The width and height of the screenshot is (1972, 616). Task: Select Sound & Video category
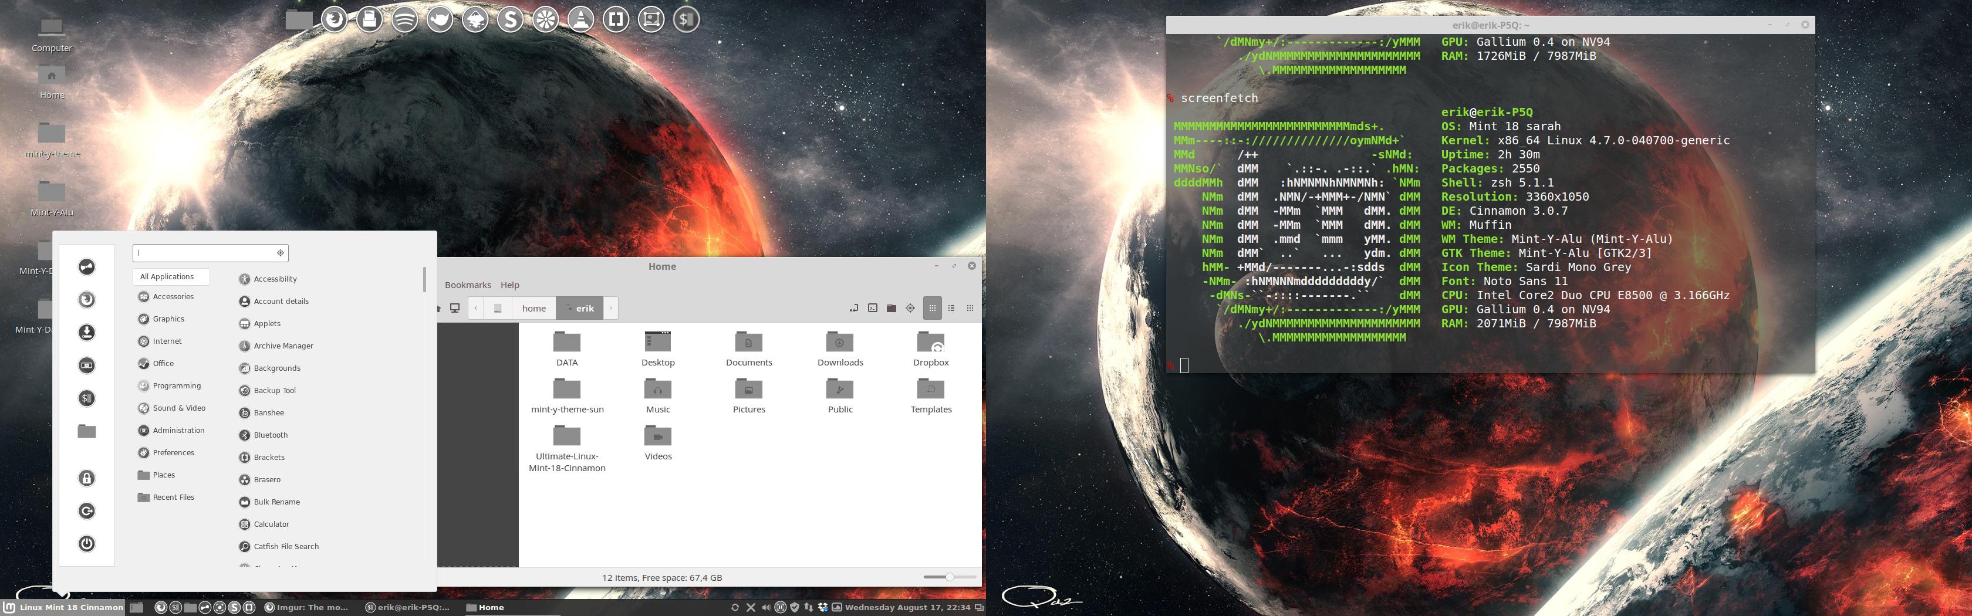pos(171,408)
